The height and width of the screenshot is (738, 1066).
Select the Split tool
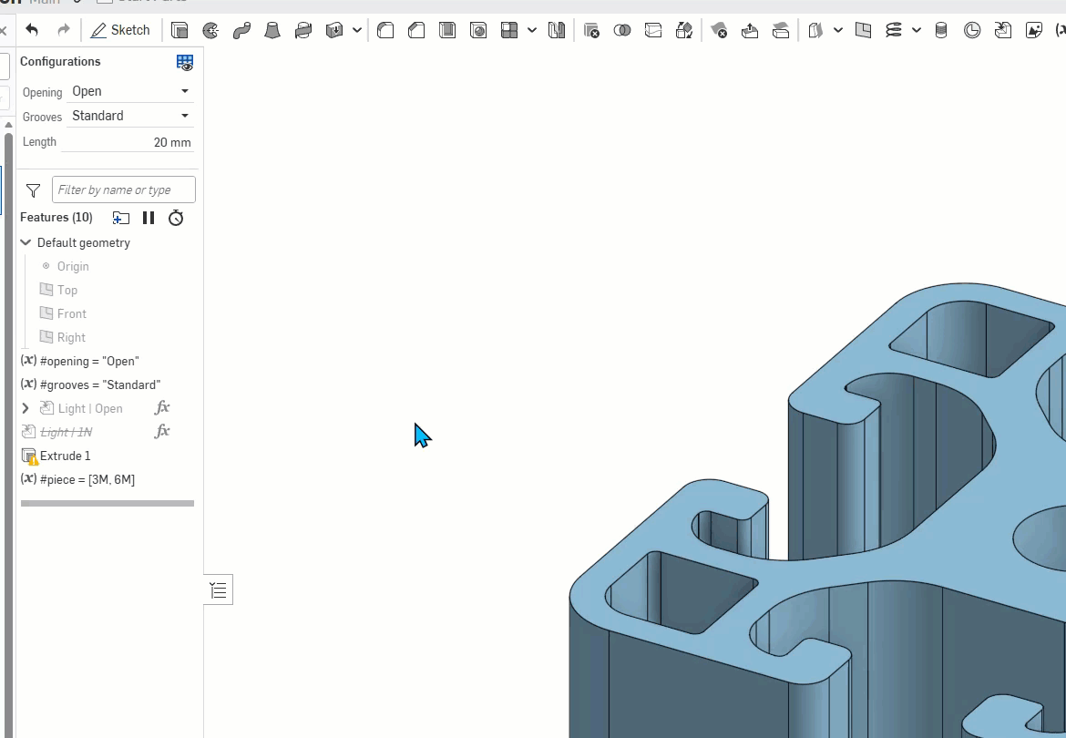pos(653,30)
